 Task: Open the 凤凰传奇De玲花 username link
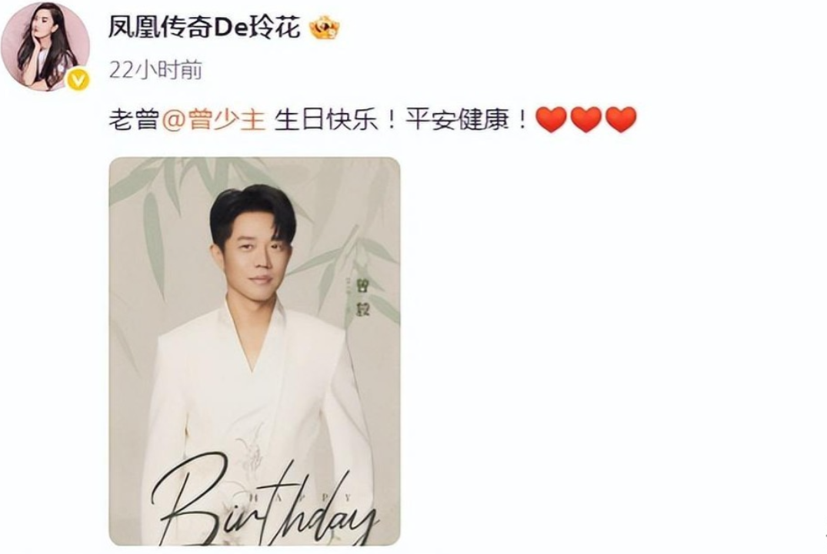pos(205,28)
